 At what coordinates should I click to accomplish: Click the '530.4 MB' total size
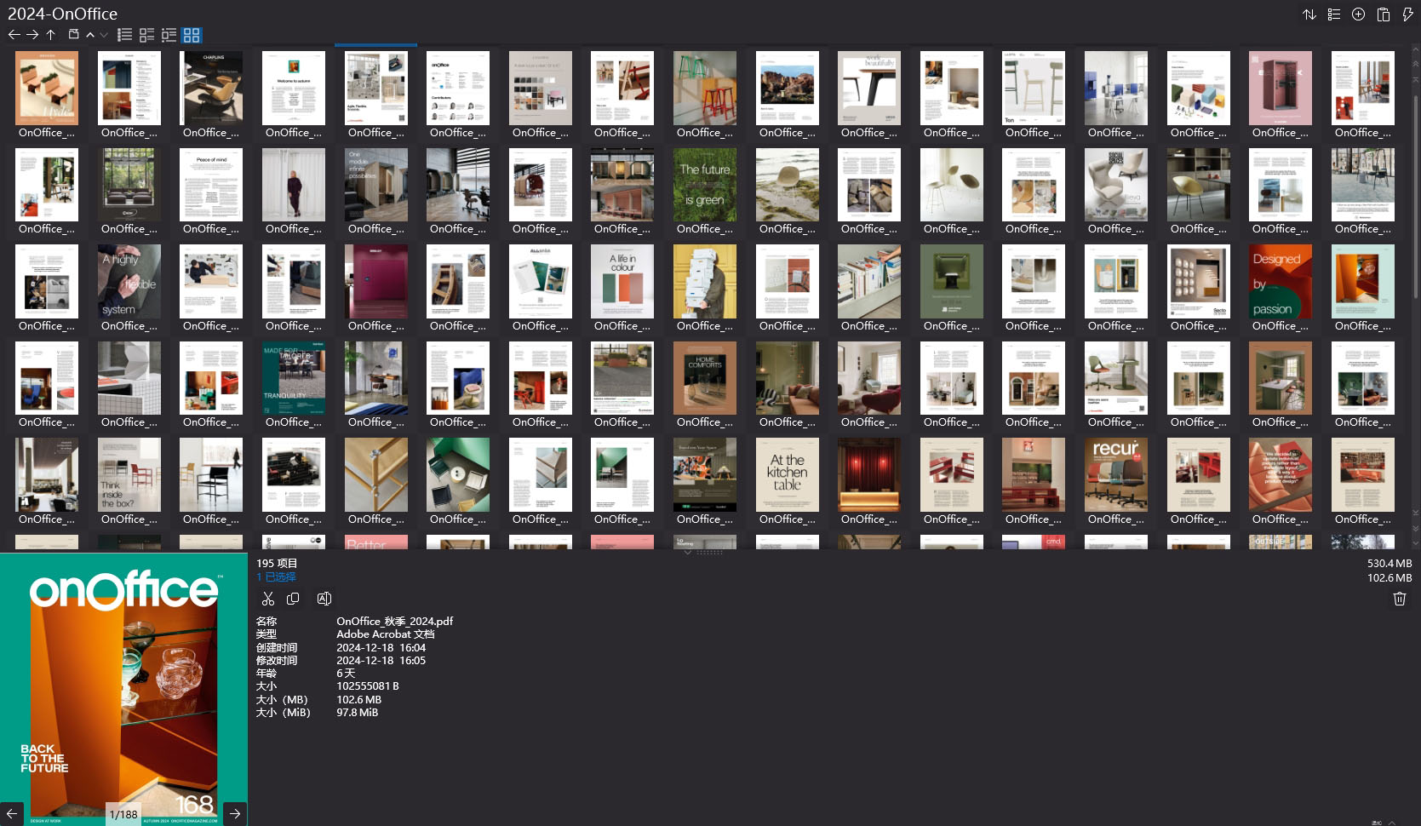point(1389,563)
